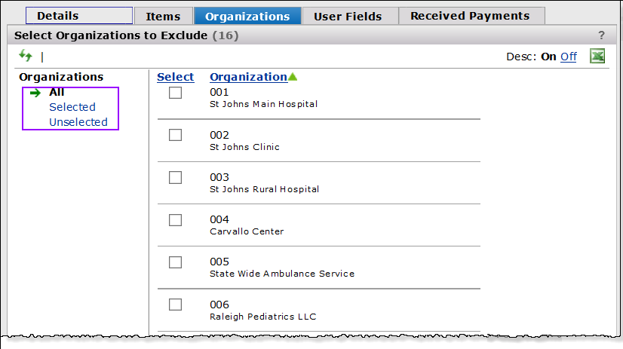This screenshot has width=623, height=349.
Task: Select checkbox for 002 St Johns Clinic
Action: point(176,135)
